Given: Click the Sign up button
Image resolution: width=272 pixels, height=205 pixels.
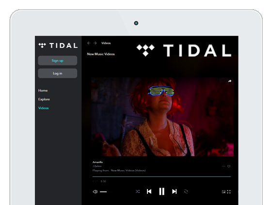Looking at the screenshot, I should click(x=57, y=60).
